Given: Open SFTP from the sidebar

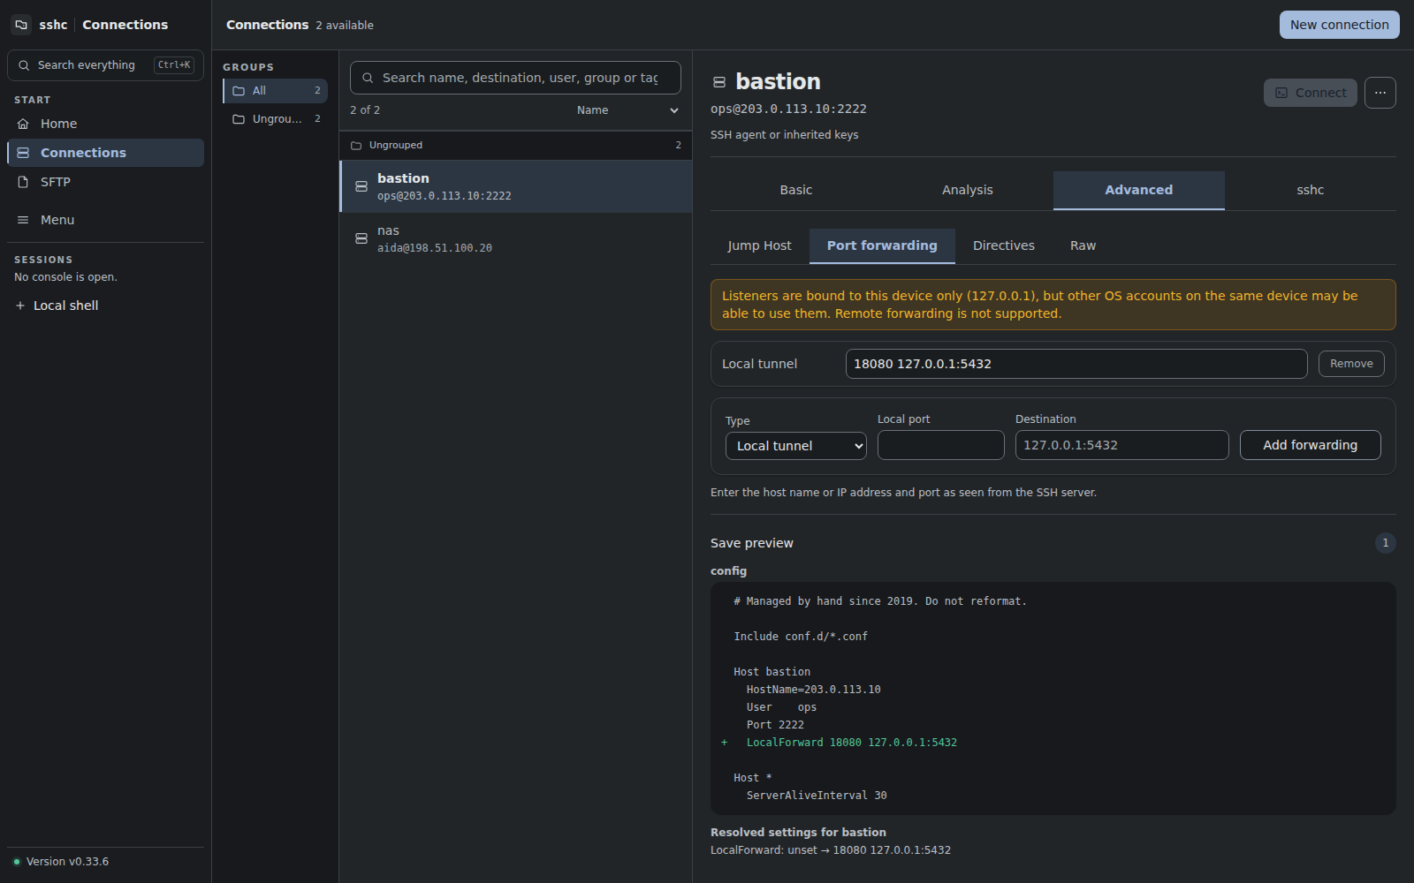Looking at the screenshot, I should [105, 182].
